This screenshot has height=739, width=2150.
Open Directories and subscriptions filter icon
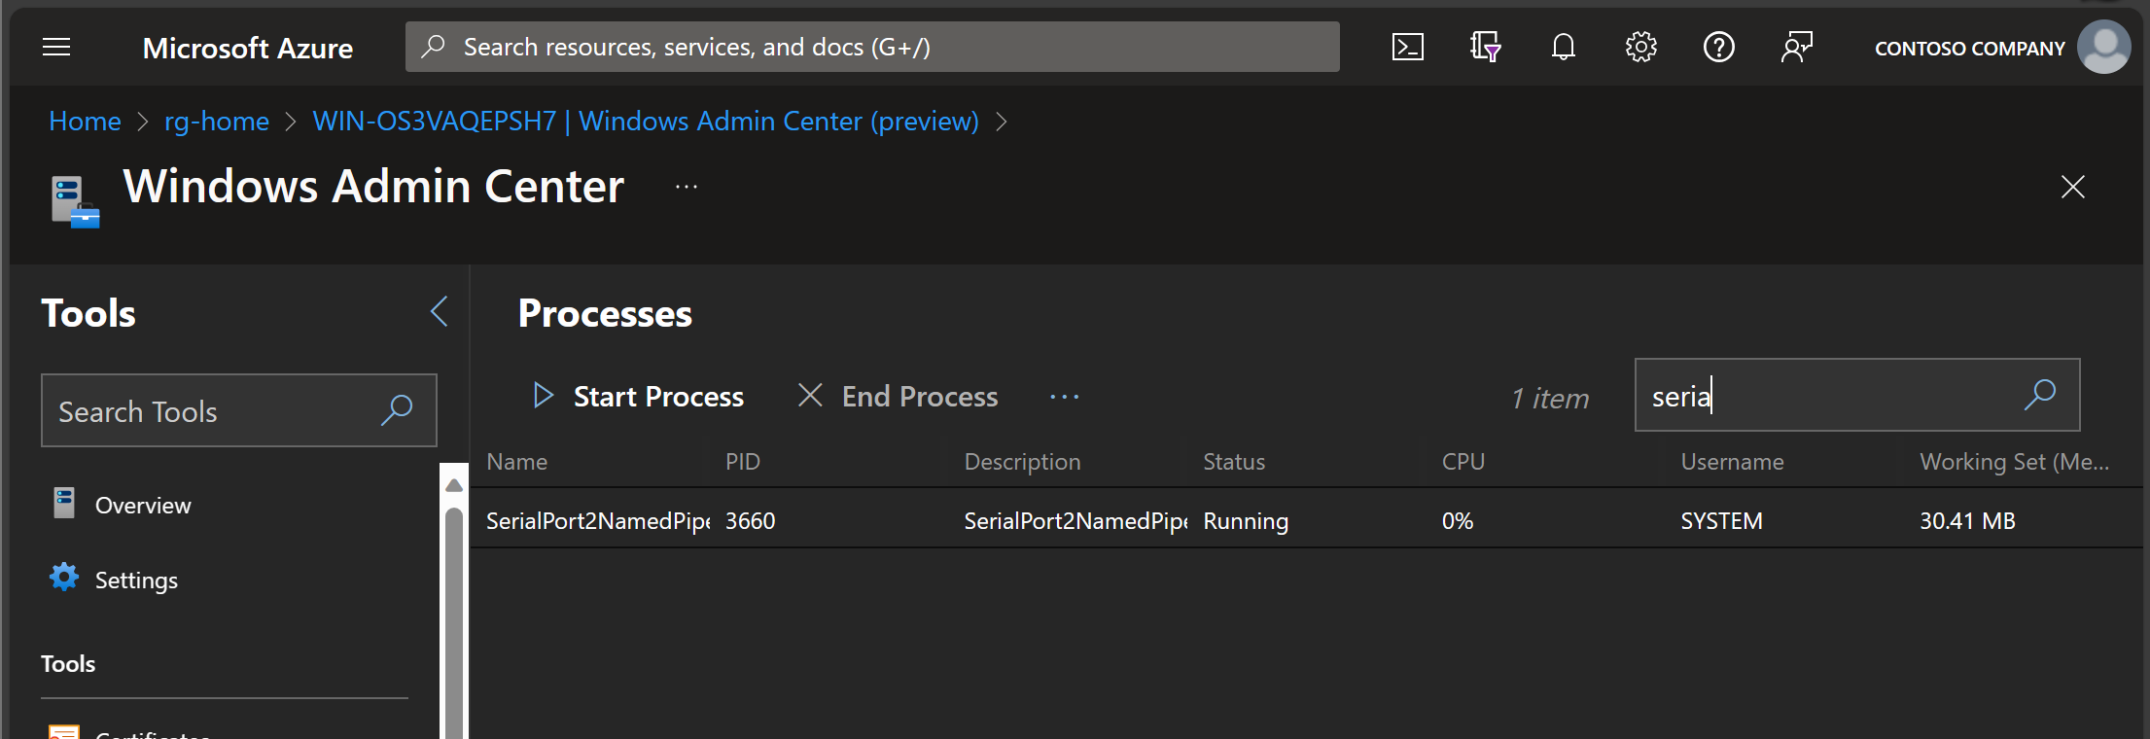[1485, 47]
